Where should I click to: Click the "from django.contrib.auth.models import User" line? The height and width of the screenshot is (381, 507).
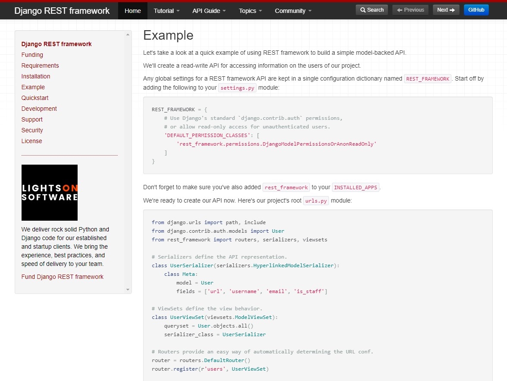[218, 231]
